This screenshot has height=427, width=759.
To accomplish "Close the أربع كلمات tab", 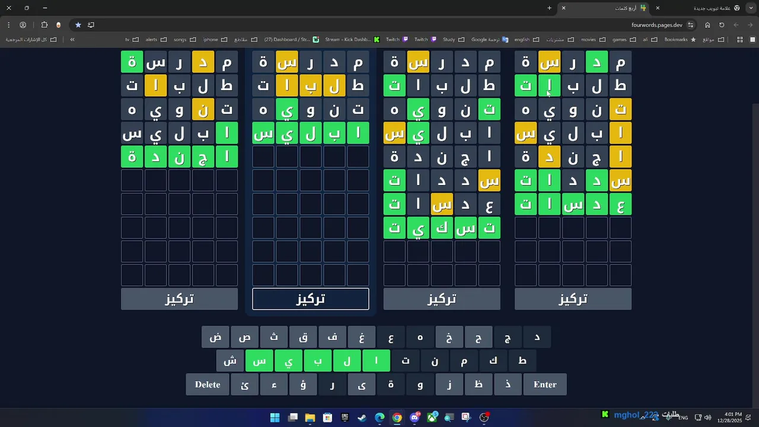I will pos(563,8).
